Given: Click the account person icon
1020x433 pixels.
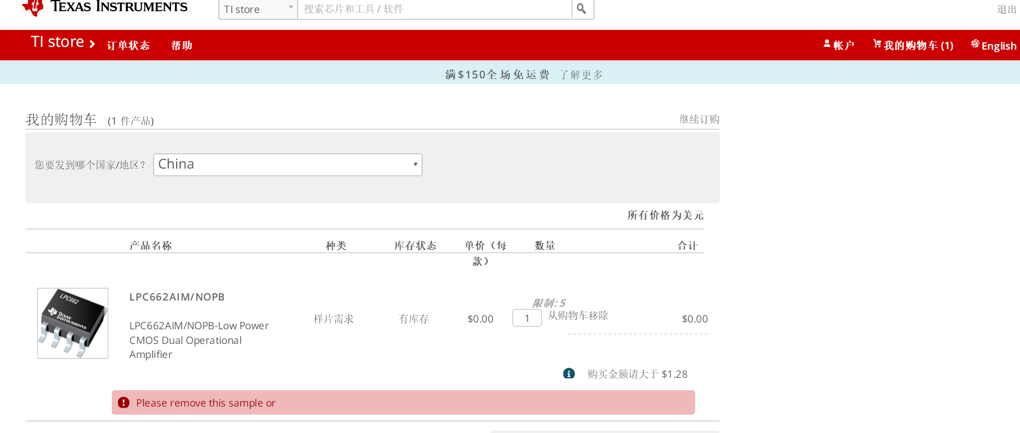Looking at the screenshot, I should [x=827, y=44].
